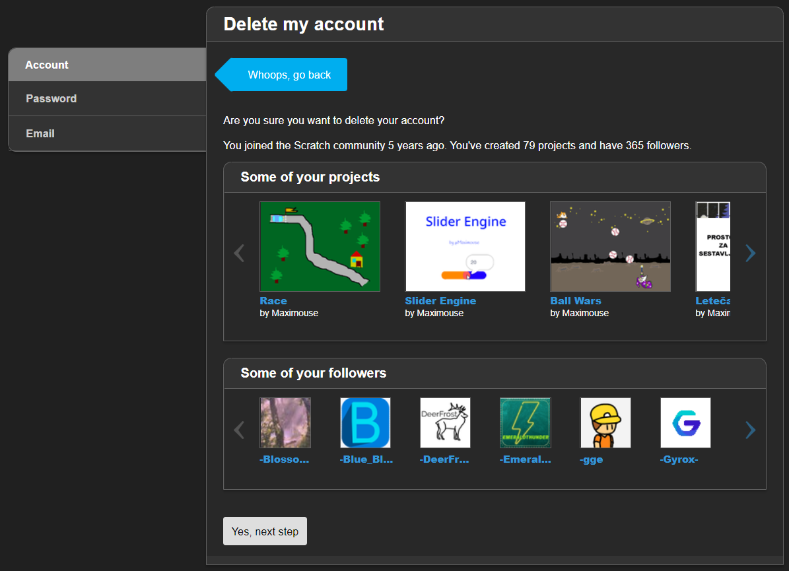Viewport: 789px width, 571px height.
Task: Show next followers with right chevron
Action: pos(750,430)
